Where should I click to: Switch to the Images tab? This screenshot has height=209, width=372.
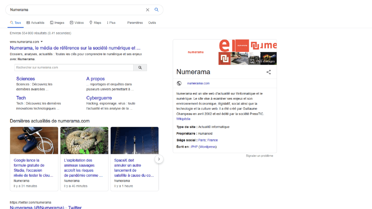57,23
